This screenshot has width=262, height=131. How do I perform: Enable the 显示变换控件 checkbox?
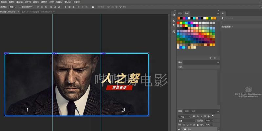20,7
